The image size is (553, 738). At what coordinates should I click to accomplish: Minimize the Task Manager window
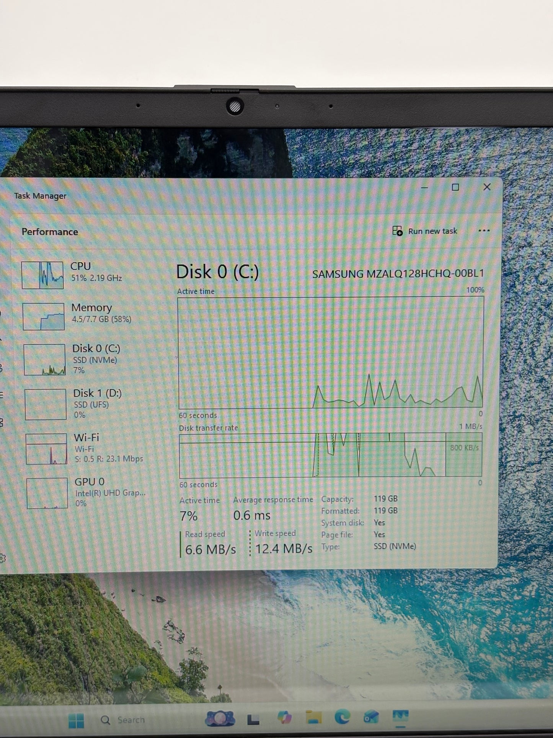pos(424,187)
